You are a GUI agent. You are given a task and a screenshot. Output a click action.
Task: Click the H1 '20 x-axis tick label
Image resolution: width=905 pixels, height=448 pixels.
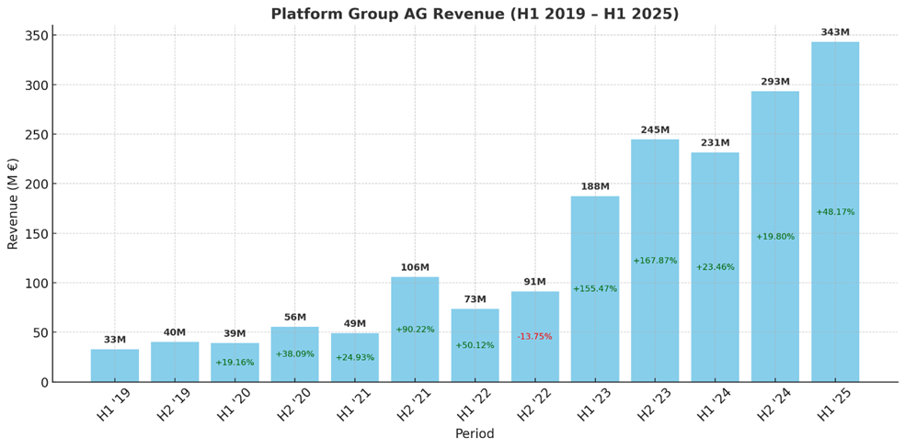[x=233, y=404]
